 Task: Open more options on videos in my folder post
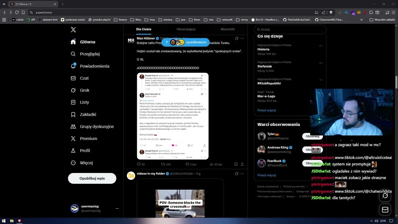(242, 174)
